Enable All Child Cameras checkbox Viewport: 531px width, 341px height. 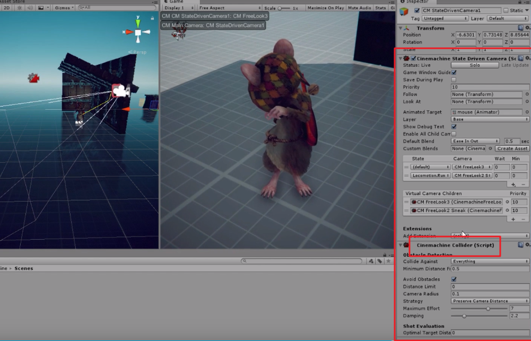click(x=454, y=134)
